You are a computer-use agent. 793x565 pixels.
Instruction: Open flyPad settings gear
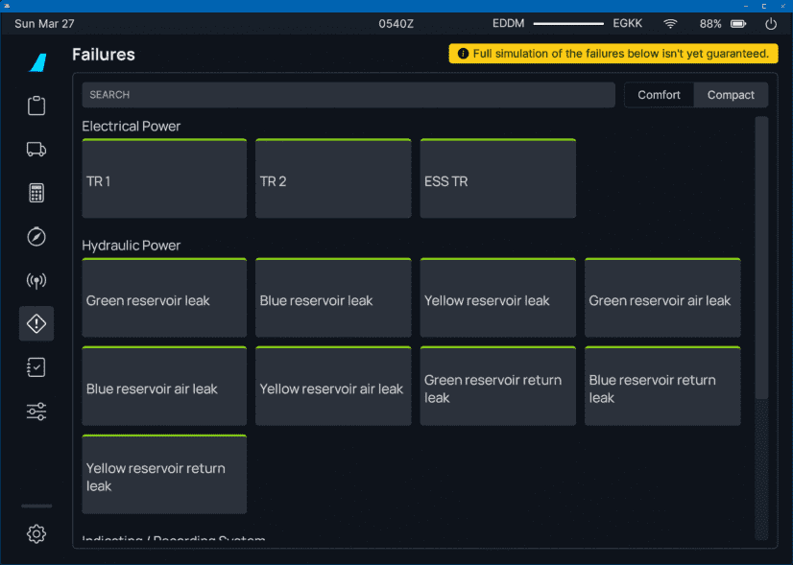36,534
